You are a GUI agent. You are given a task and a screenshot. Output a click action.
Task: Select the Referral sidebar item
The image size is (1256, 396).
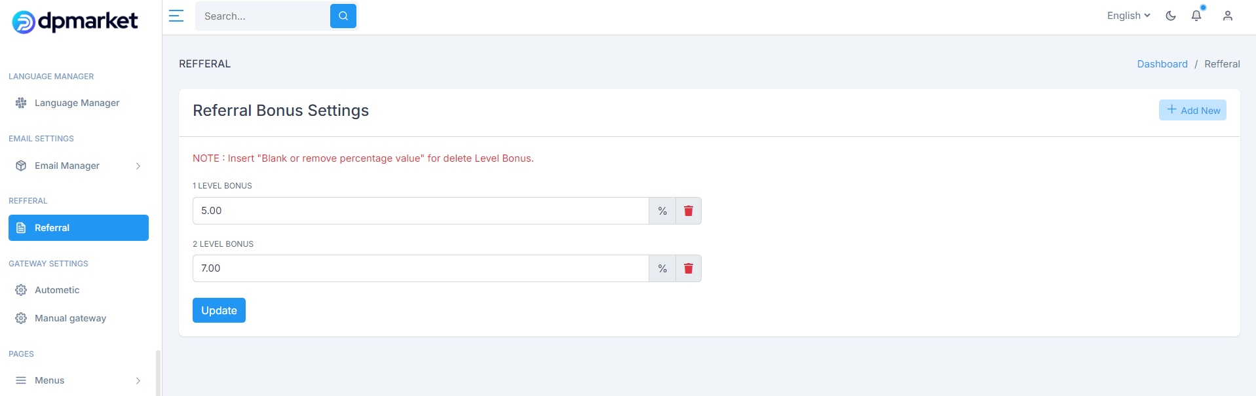79,228
